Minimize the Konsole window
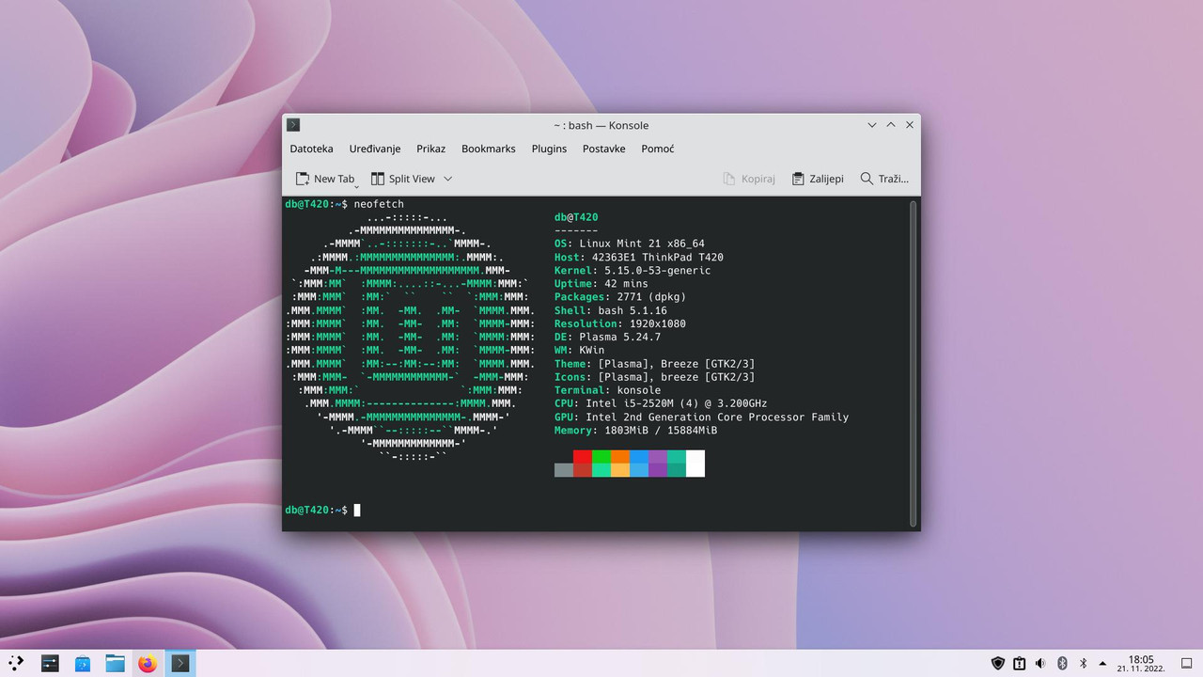 (x=872, y=125)
